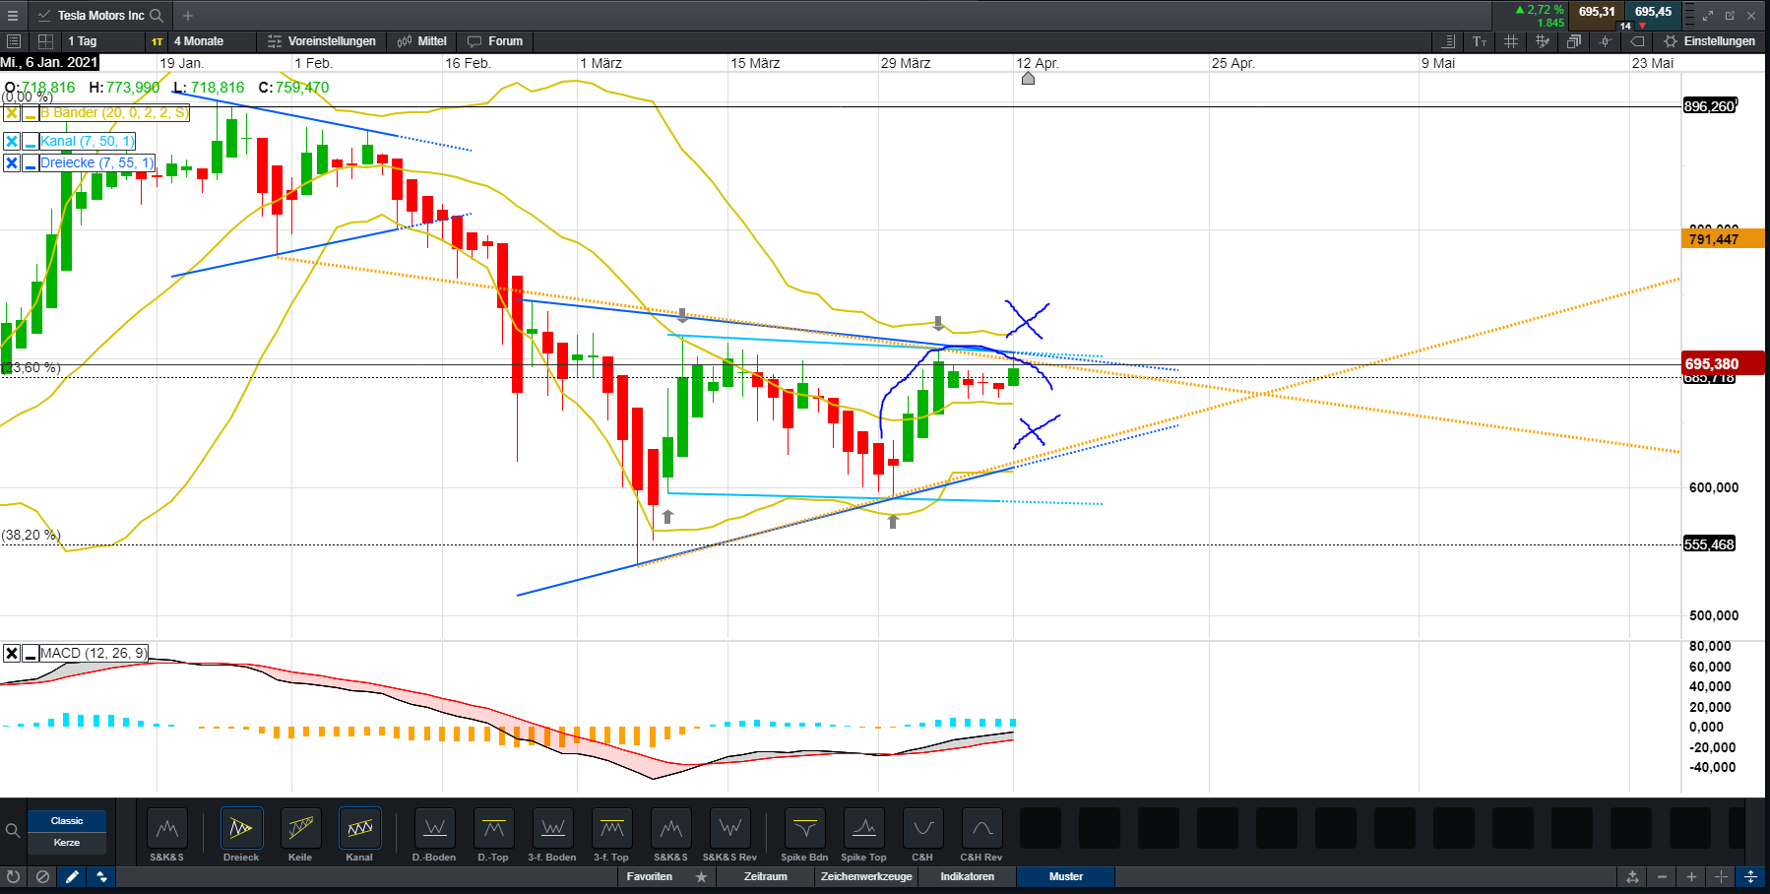
Task: Open the Tesla Motors Inc chart tab
Action: tap(100, 16)
